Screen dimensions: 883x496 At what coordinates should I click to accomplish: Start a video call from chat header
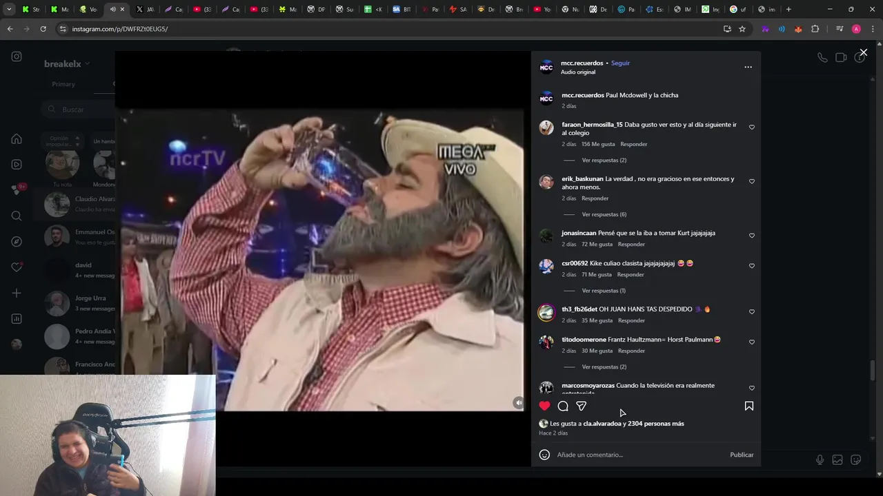pos(841,58)
